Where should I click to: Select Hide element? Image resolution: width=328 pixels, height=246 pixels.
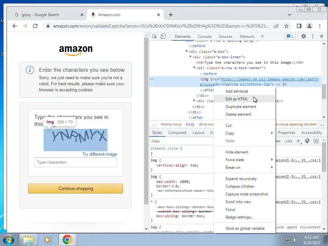tap(245, 152)
